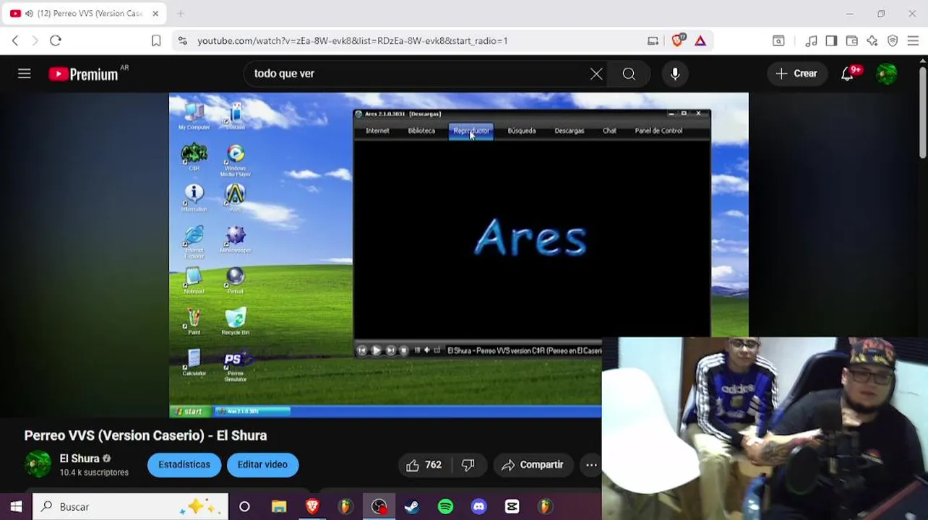Open the account avatar menu
The width and height of the screenshot is (928, 520).
point(887,74)
